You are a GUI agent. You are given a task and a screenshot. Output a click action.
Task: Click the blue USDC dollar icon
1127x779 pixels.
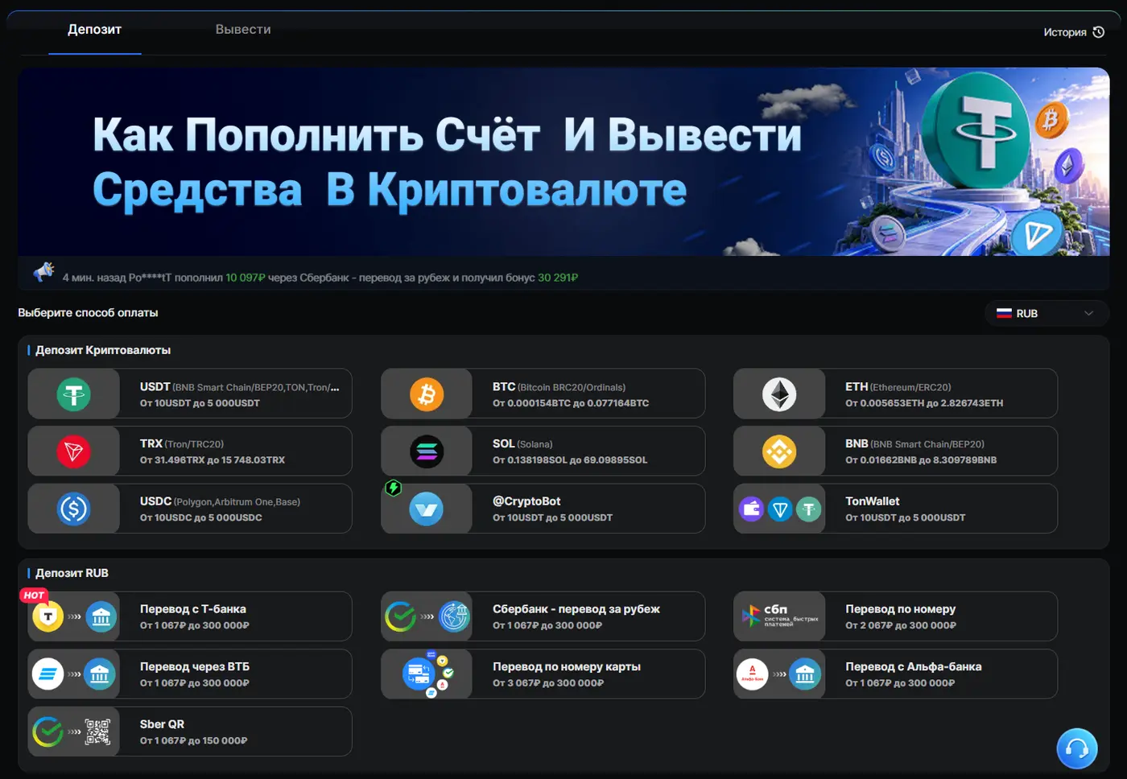(x=73, y=509)
